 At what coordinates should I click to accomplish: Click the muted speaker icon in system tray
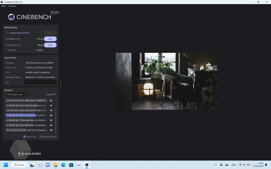pyautogui.click(x=244, y=165)
